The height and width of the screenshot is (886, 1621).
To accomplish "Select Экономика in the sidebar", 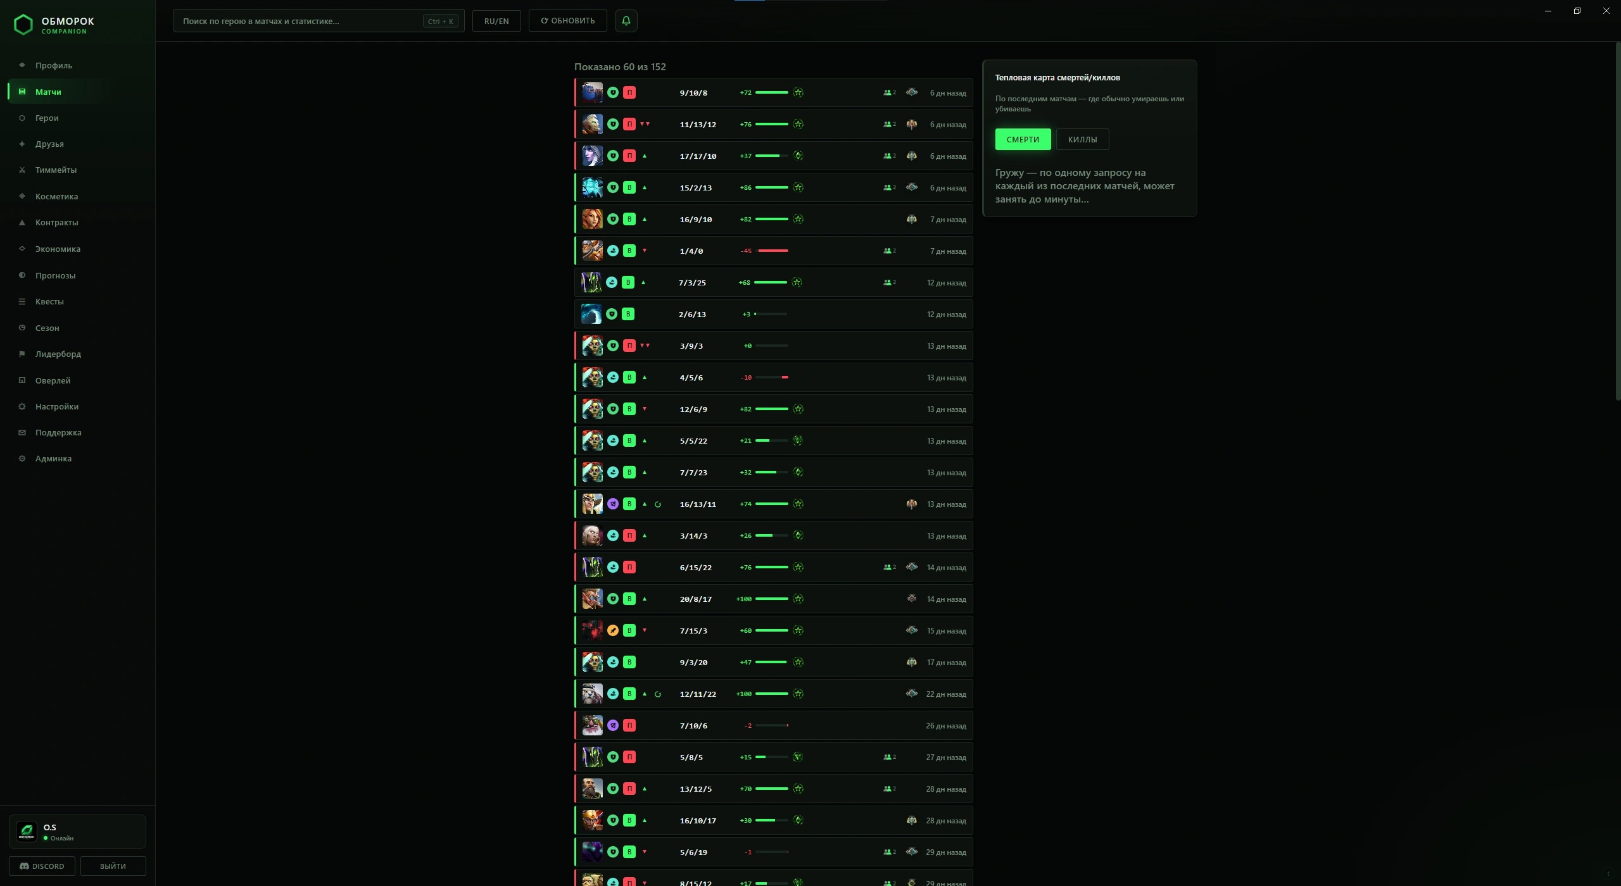I will tap(58, 249).
